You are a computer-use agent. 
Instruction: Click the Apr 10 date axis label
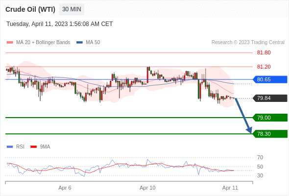coord(147,188)
